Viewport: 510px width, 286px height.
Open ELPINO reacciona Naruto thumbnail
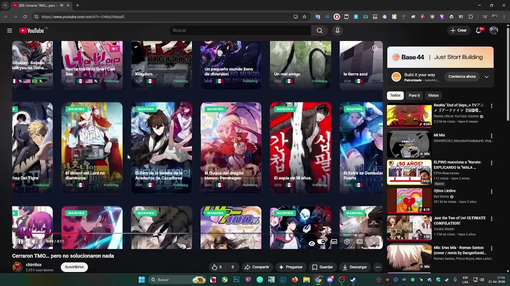[x=409, y=172]
